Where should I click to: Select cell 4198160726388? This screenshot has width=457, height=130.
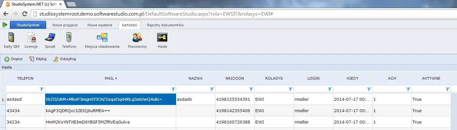235,122
